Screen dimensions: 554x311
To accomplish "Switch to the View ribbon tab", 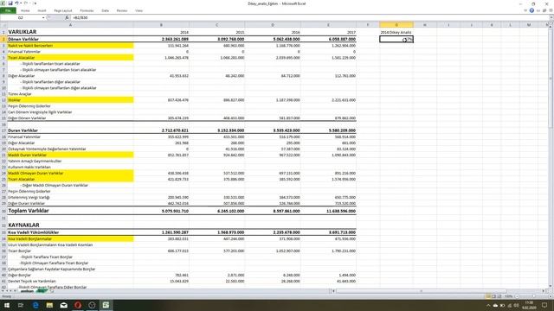I will (138, 10).
